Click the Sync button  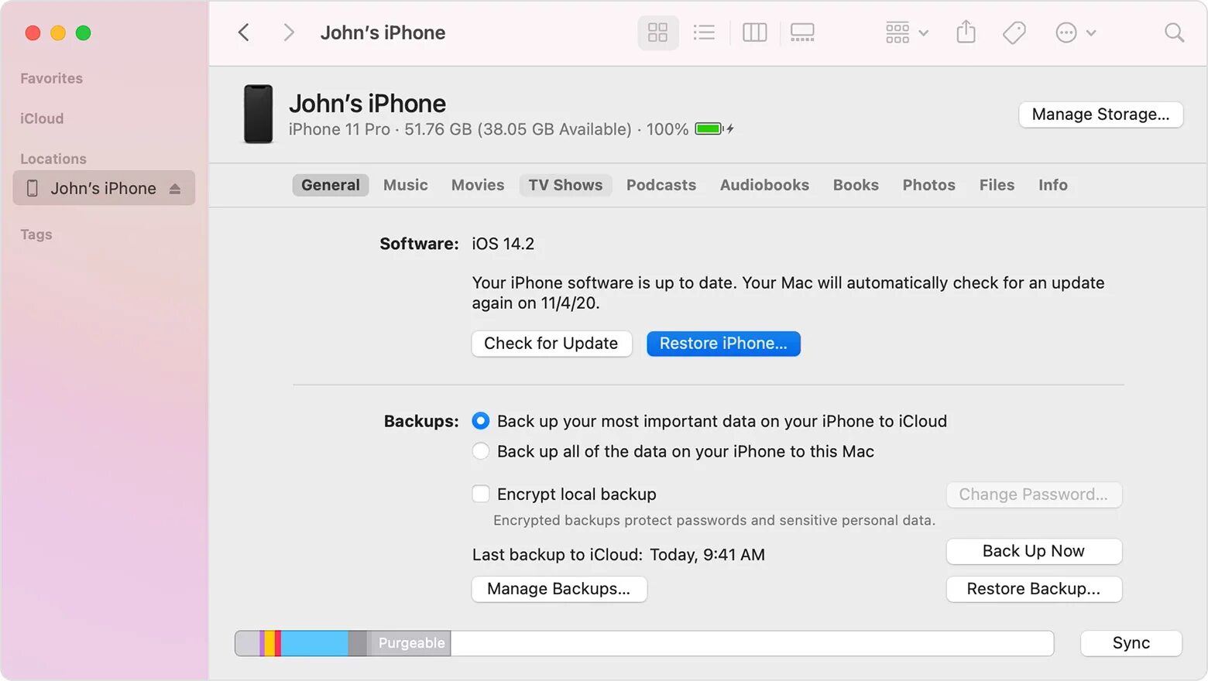point(1131,643)
